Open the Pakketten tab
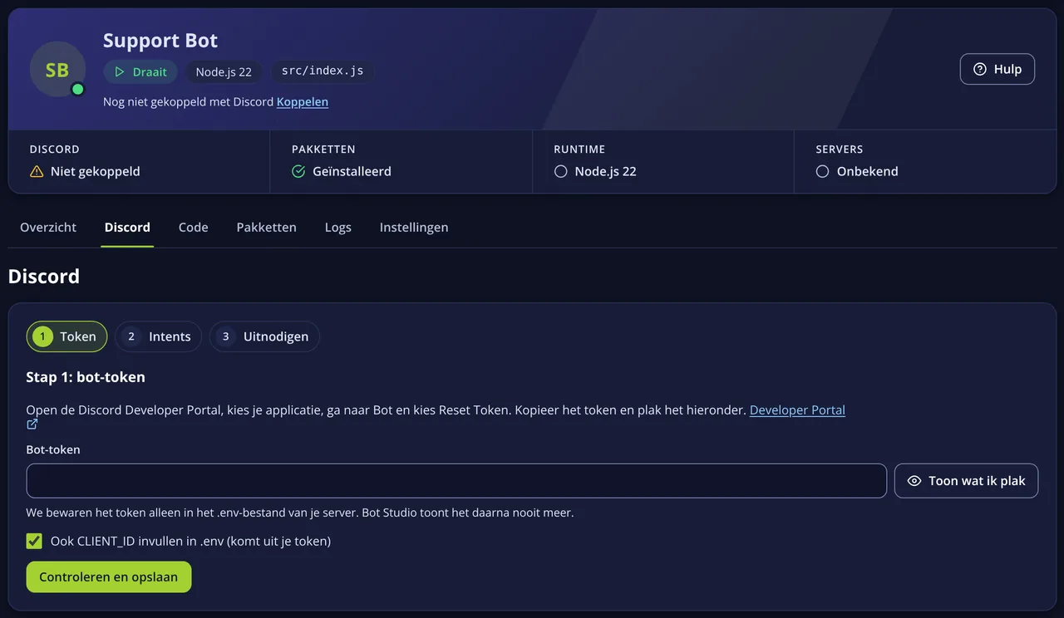 (267, 228)
